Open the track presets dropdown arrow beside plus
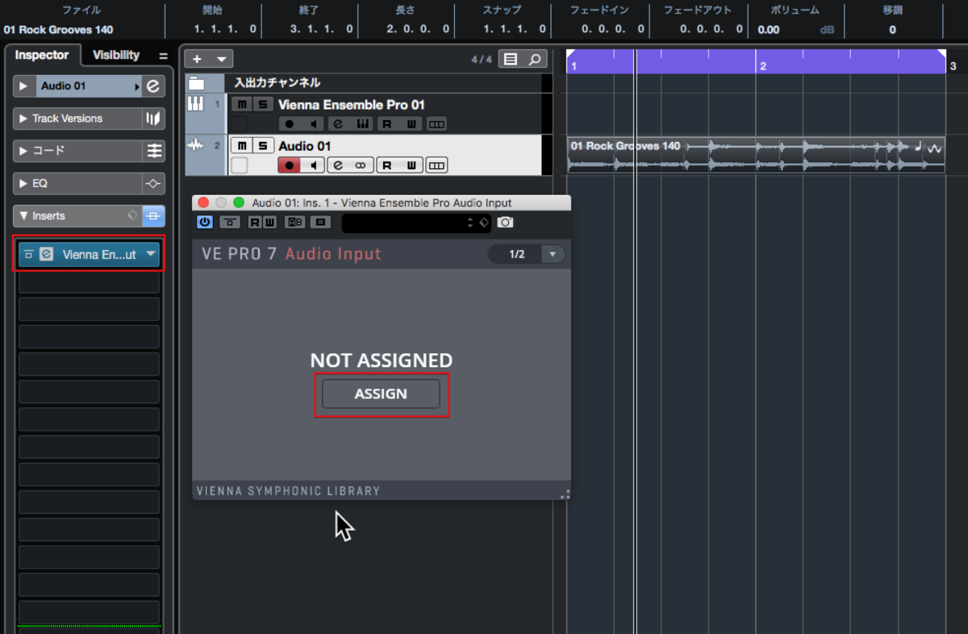Viewport: 968px width, 634px height. (x=221, y=59)
